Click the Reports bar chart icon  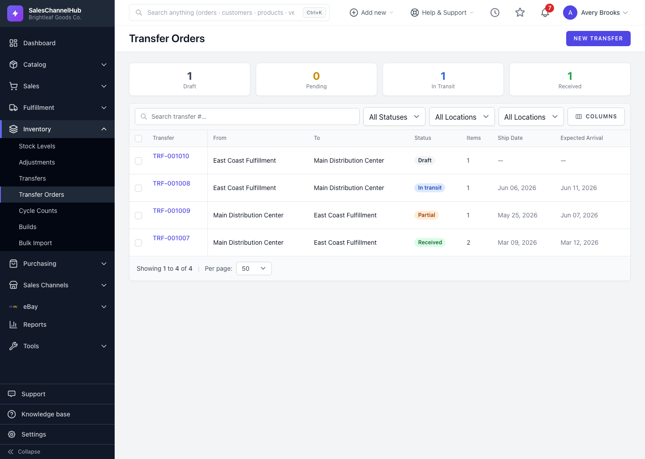(13, 325)
